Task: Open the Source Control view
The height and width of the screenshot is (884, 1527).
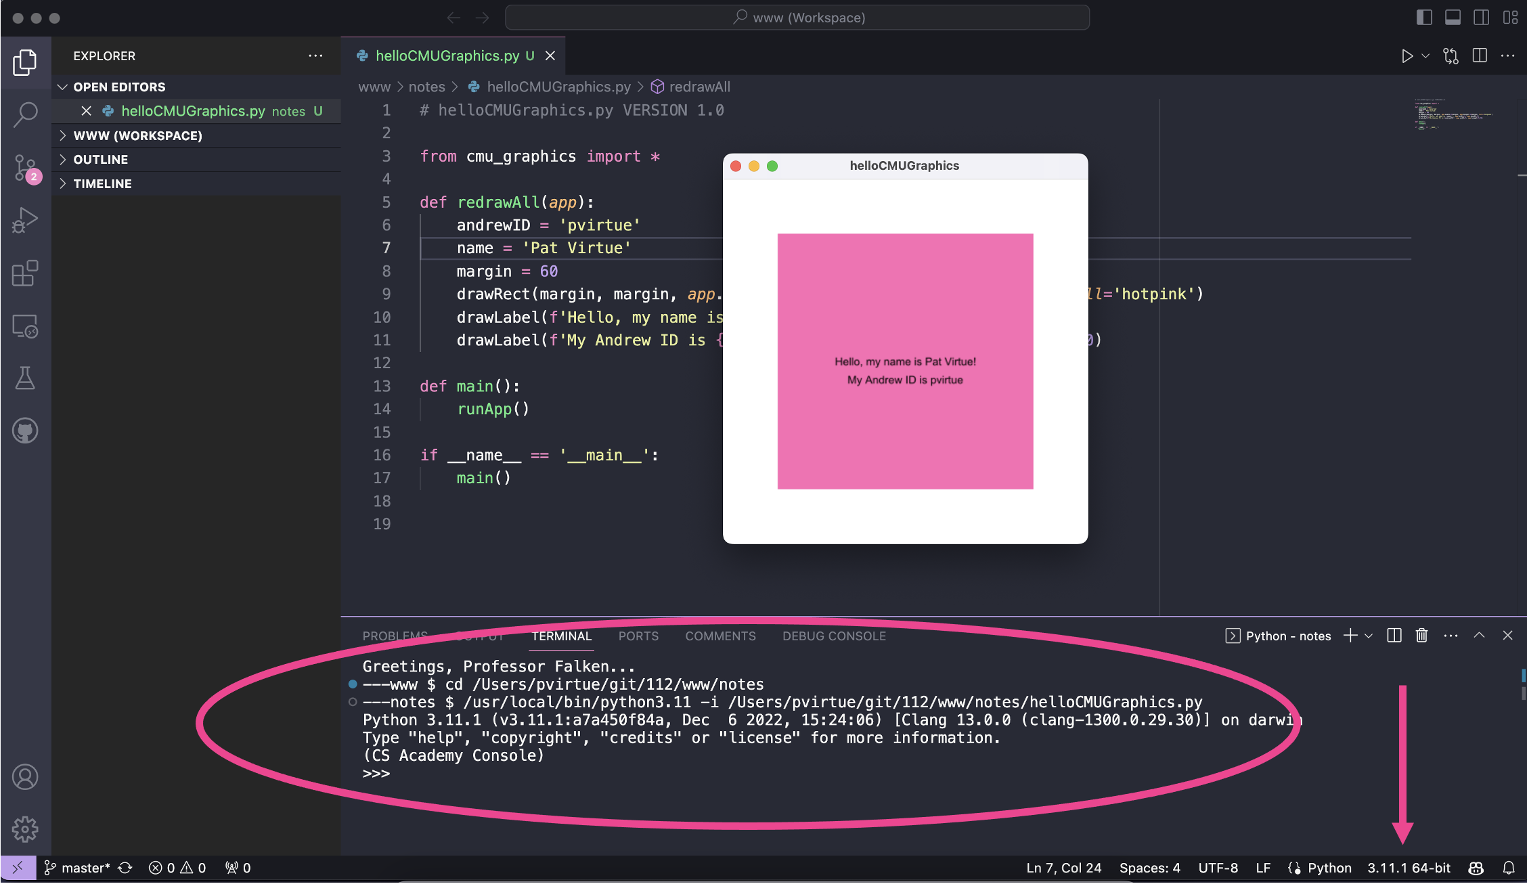Action: click(x=25, y=167)
